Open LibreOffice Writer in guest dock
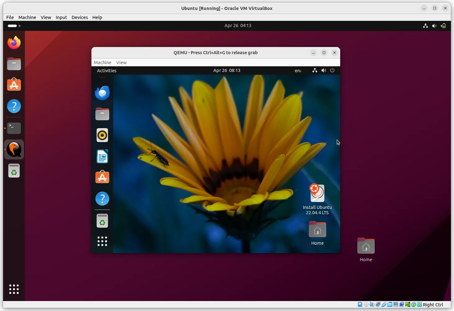Screen dimensions: 454x311 (x=102, y=156)
